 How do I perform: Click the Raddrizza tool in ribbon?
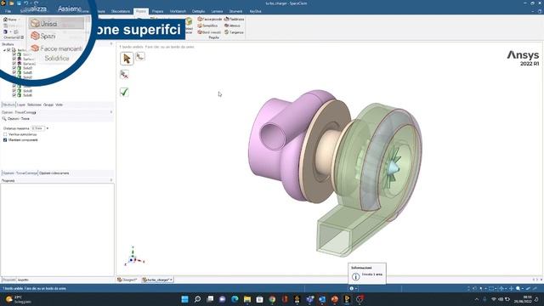(235, 19)
